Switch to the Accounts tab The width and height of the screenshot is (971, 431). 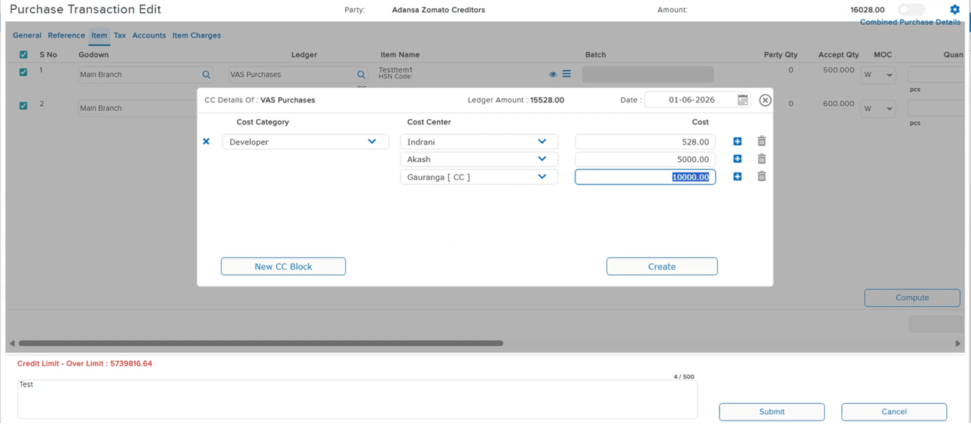coord(149,35)
